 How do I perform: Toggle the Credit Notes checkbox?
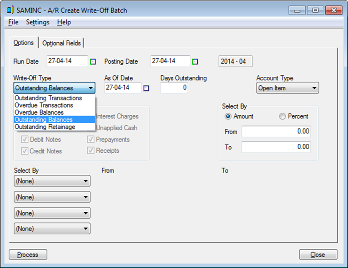(24, 151)
